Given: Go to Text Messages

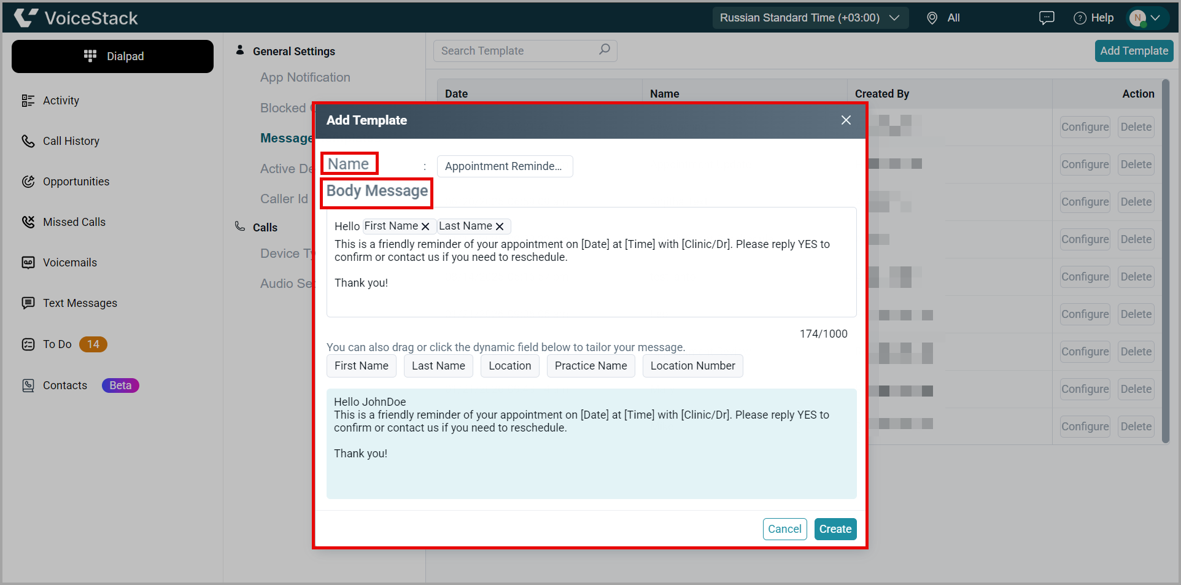Looking at the screenshot, I should point(80,303).
